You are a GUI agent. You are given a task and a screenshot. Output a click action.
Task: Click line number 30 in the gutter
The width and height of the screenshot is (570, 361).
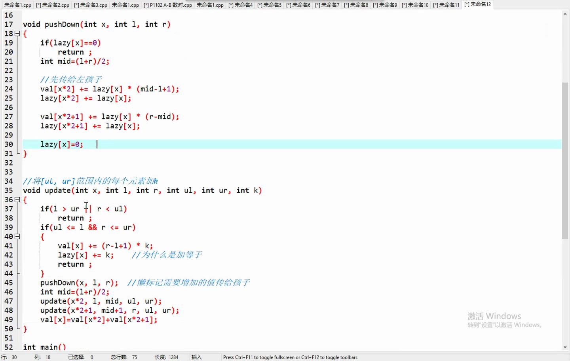pos(9,144)
